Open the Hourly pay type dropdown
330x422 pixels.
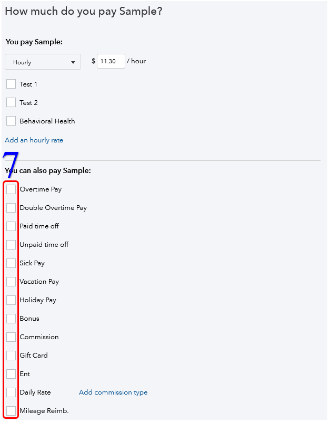pyautogui.click(x=43, y=62)
